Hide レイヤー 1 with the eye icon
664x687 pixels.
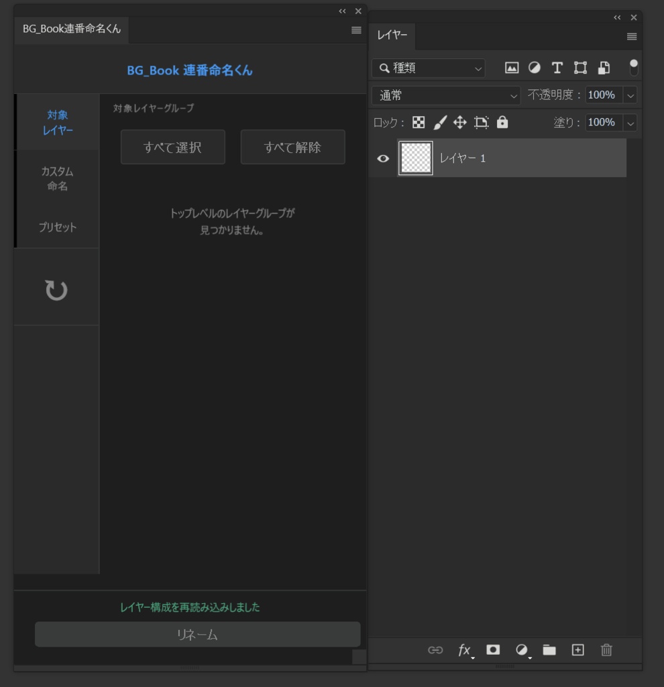383,158
